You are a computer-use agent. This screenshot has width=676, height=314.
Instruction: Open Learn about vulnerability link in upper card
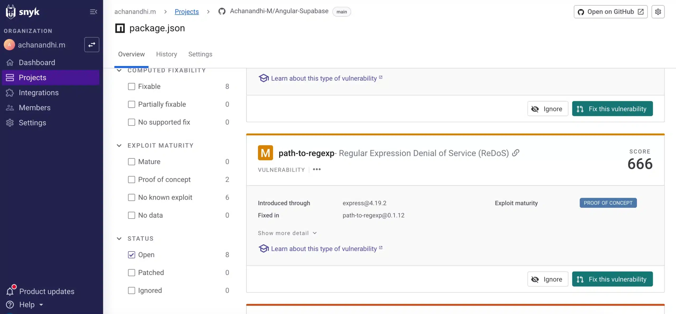pyautogui.click(x=324, y=78)
